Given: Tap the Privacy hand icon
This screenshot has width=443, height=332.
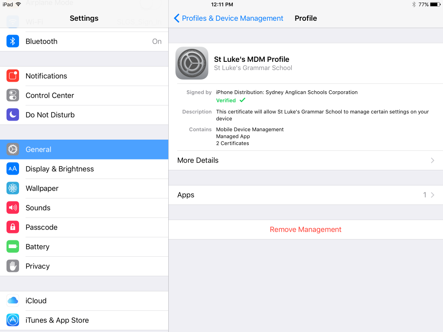Looking at the screenshot, I should tap(13, 266).
